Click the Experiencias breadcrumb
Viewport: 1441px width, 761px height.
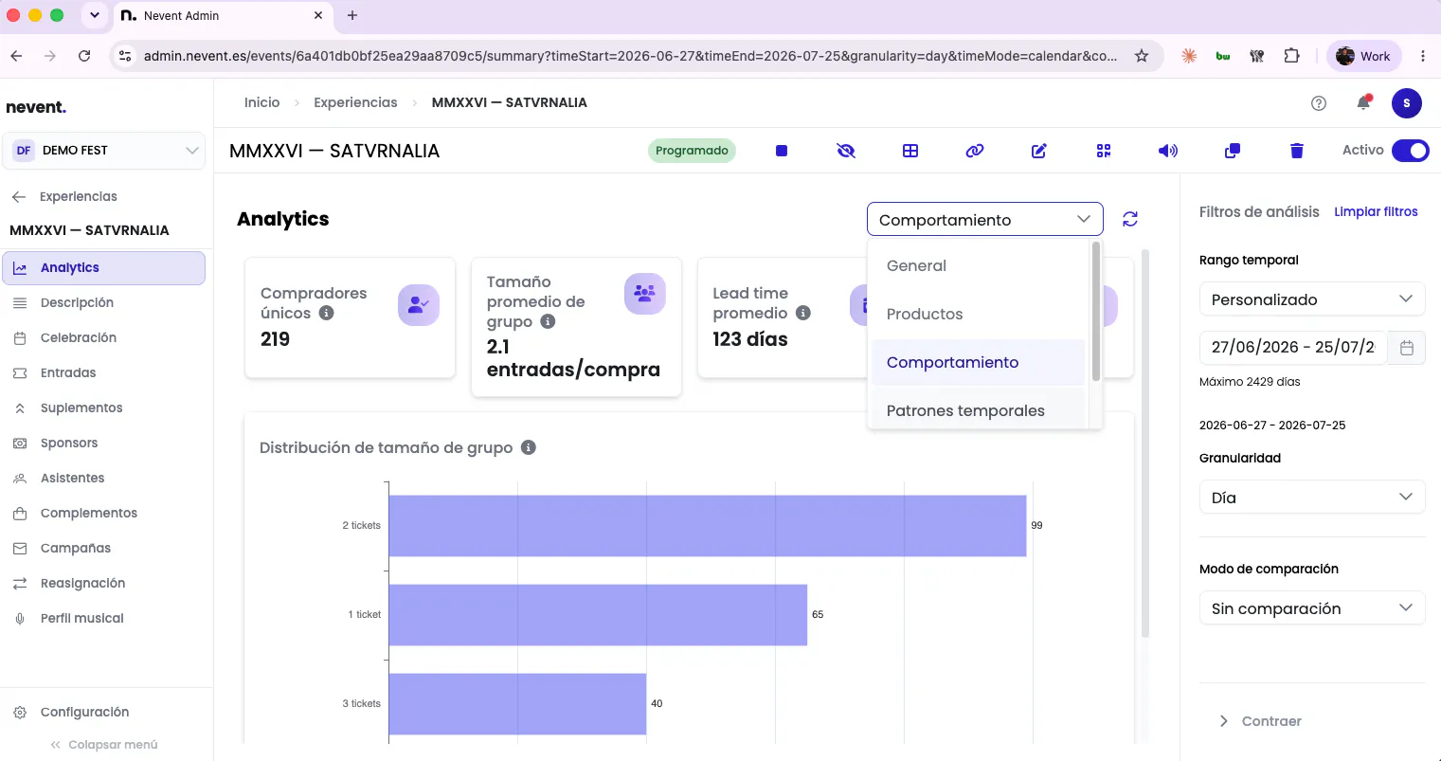pyautogui.click(x=355, y=102)
